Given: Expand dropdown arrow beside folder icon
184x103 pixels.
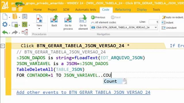Looking at the screenshot, I should click(x=19, y=17).
